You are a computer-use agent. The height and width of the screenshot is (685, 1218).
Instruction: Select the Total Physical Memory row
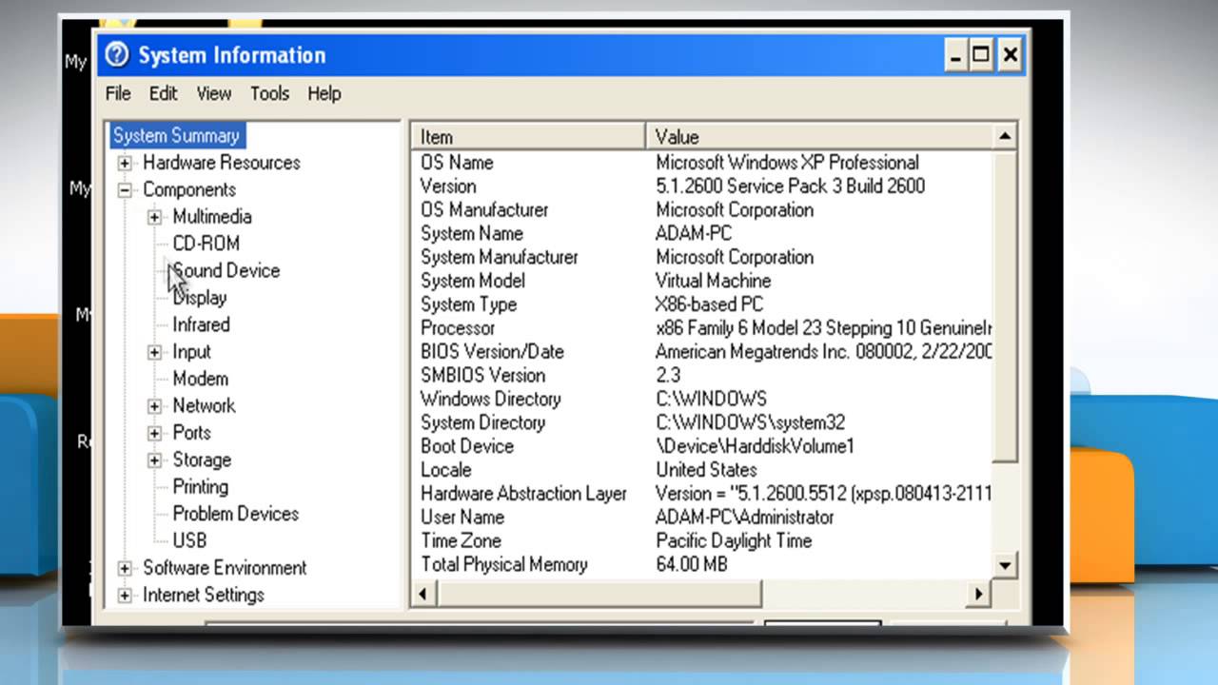pyautogui.click(x=702, y=564)
